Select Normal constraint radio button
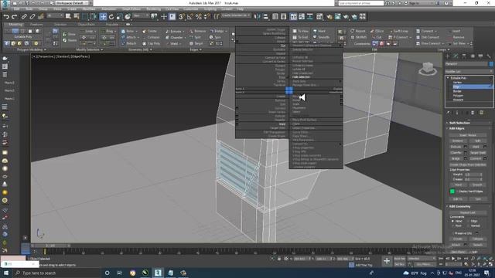 [468, 225]
